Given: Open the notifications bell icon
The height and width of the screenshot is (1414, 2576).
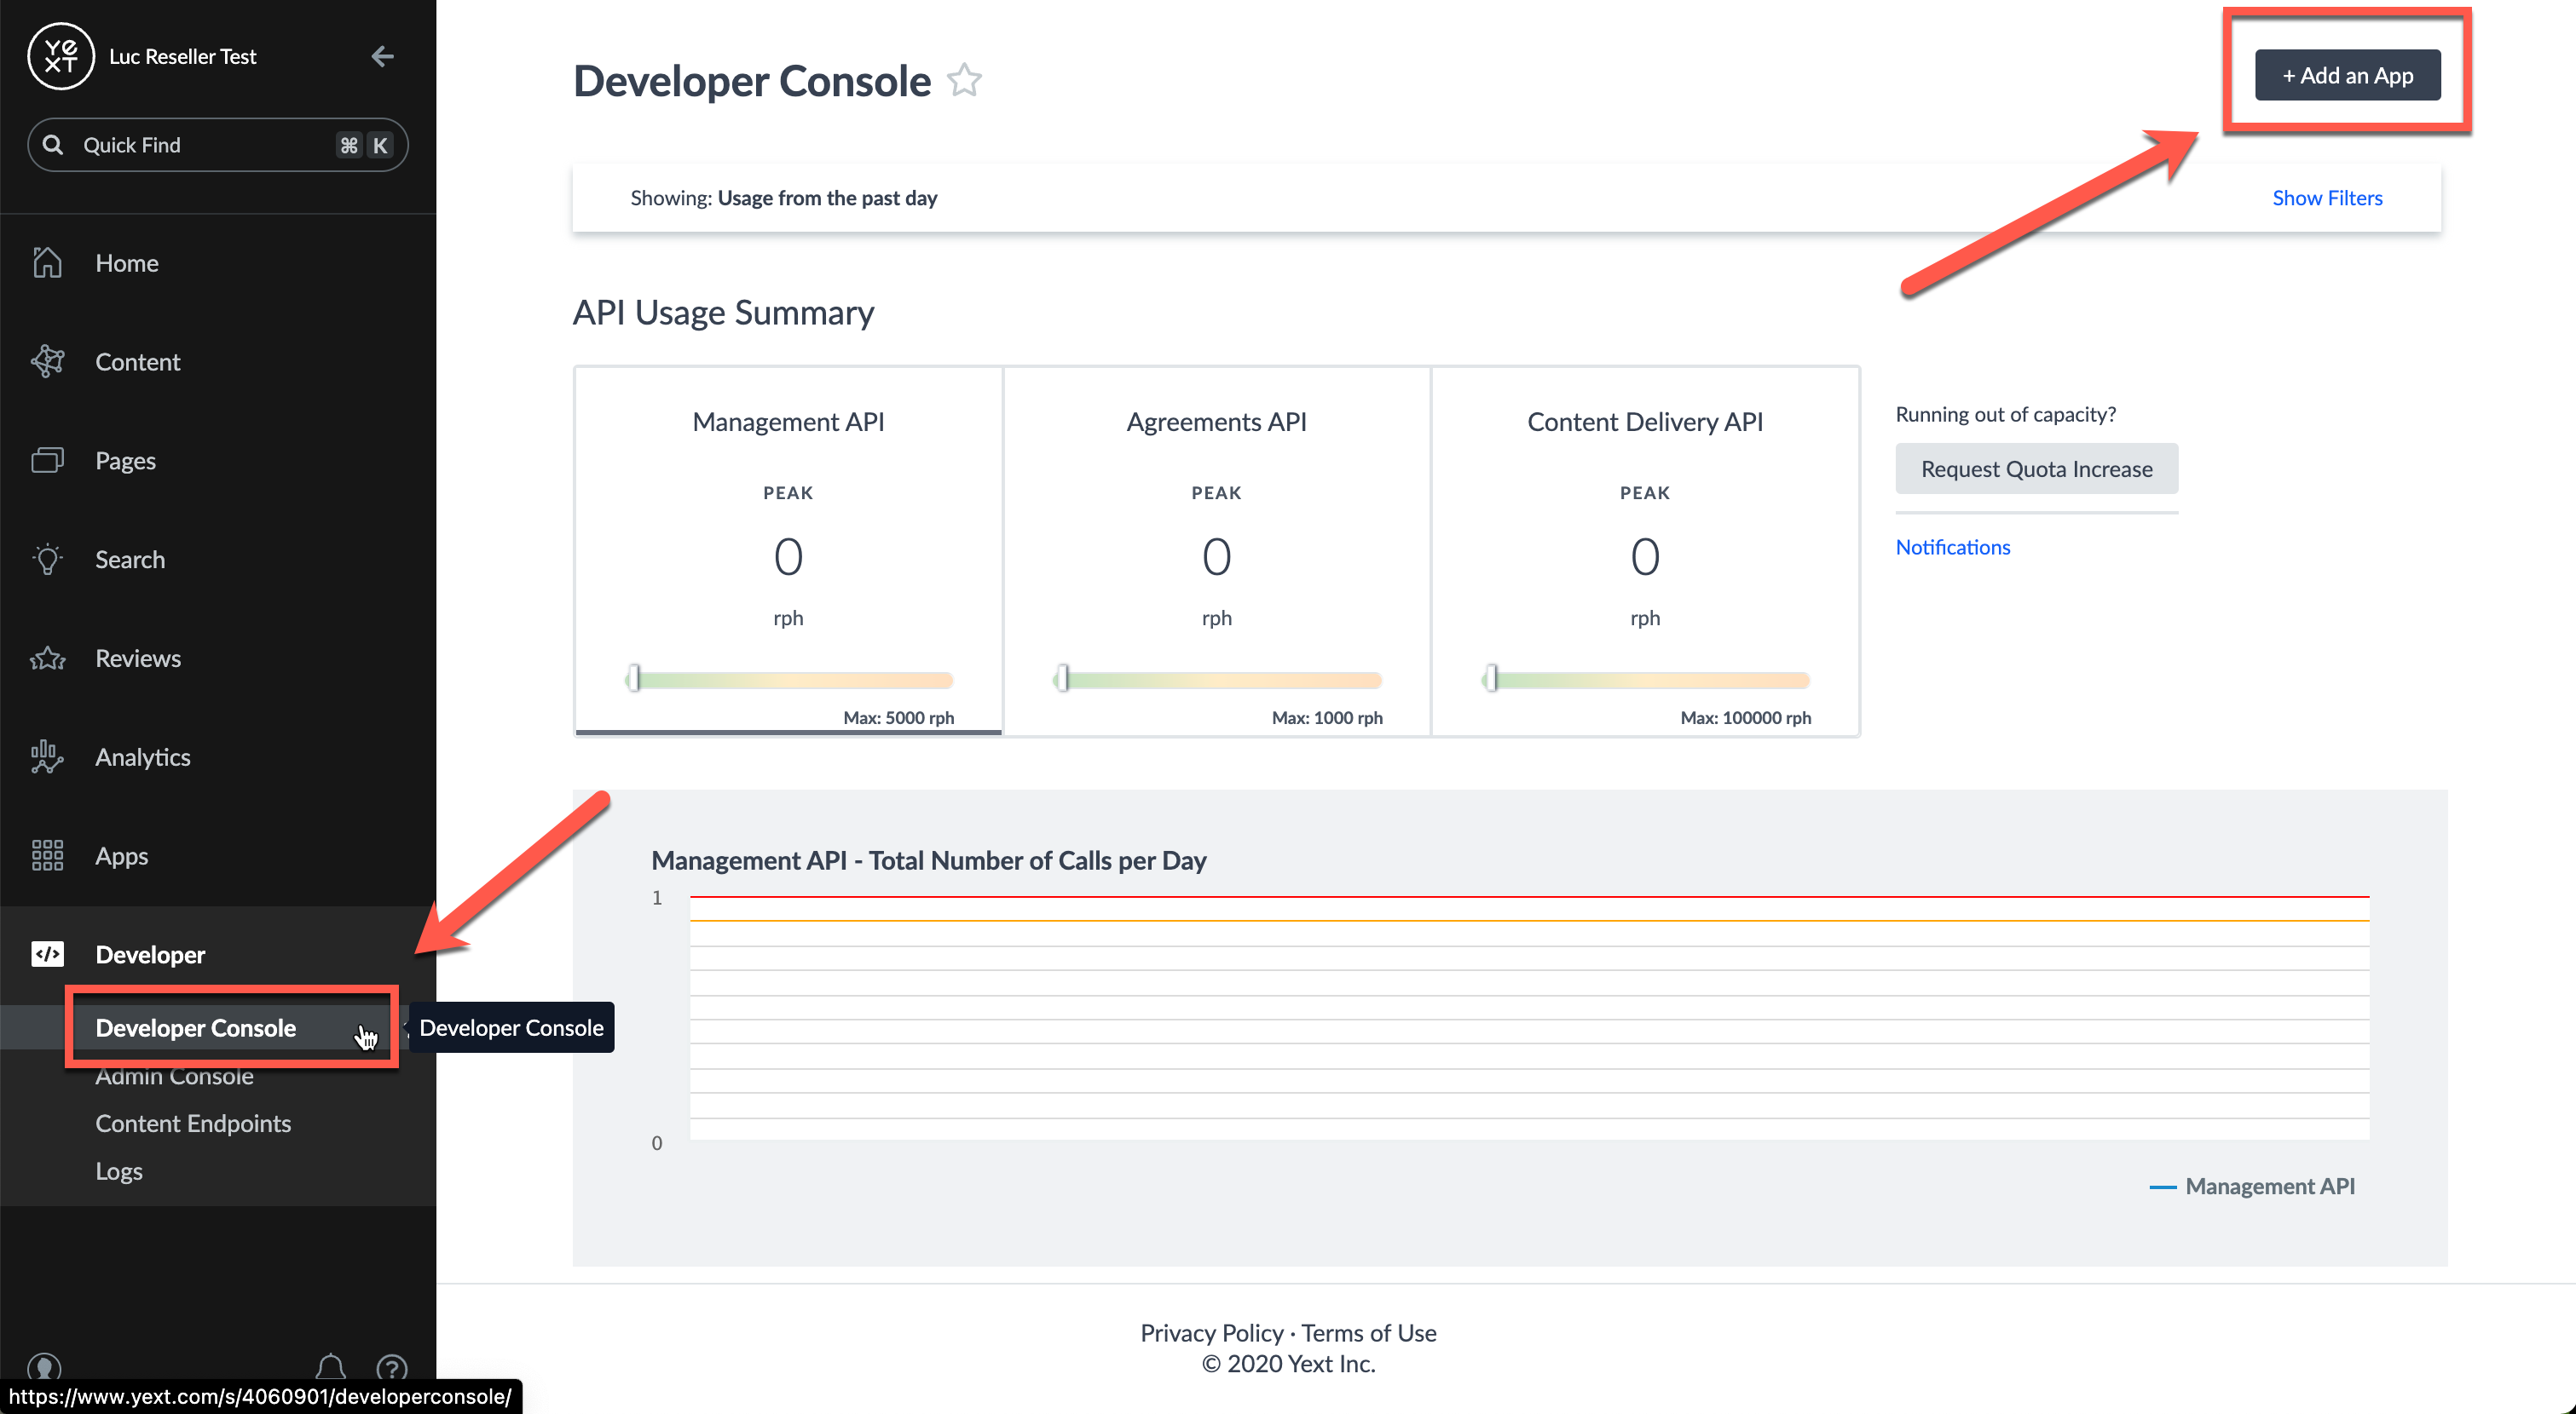Looking at the screenshot, I should point(331,1367).
